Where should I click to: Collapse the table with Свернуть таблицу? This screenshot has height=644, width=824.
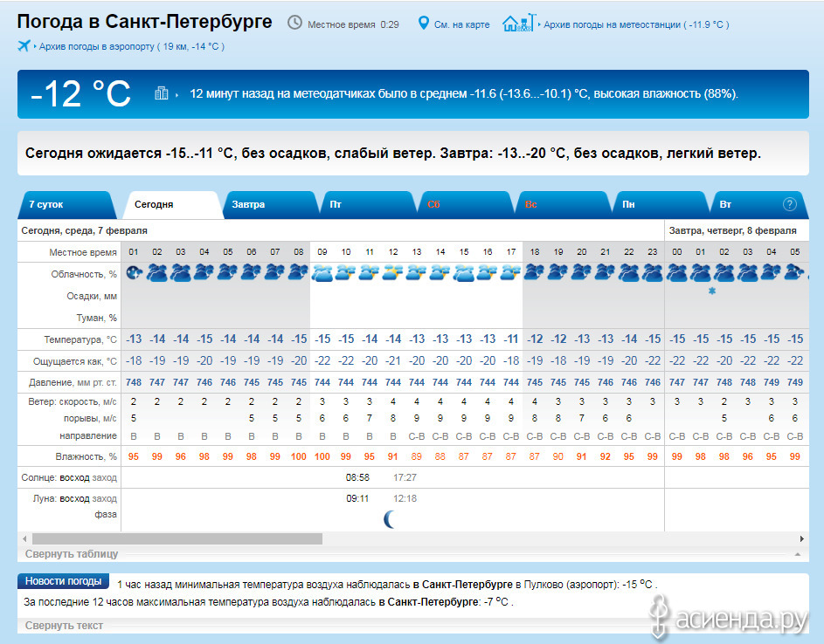(72, 554)
